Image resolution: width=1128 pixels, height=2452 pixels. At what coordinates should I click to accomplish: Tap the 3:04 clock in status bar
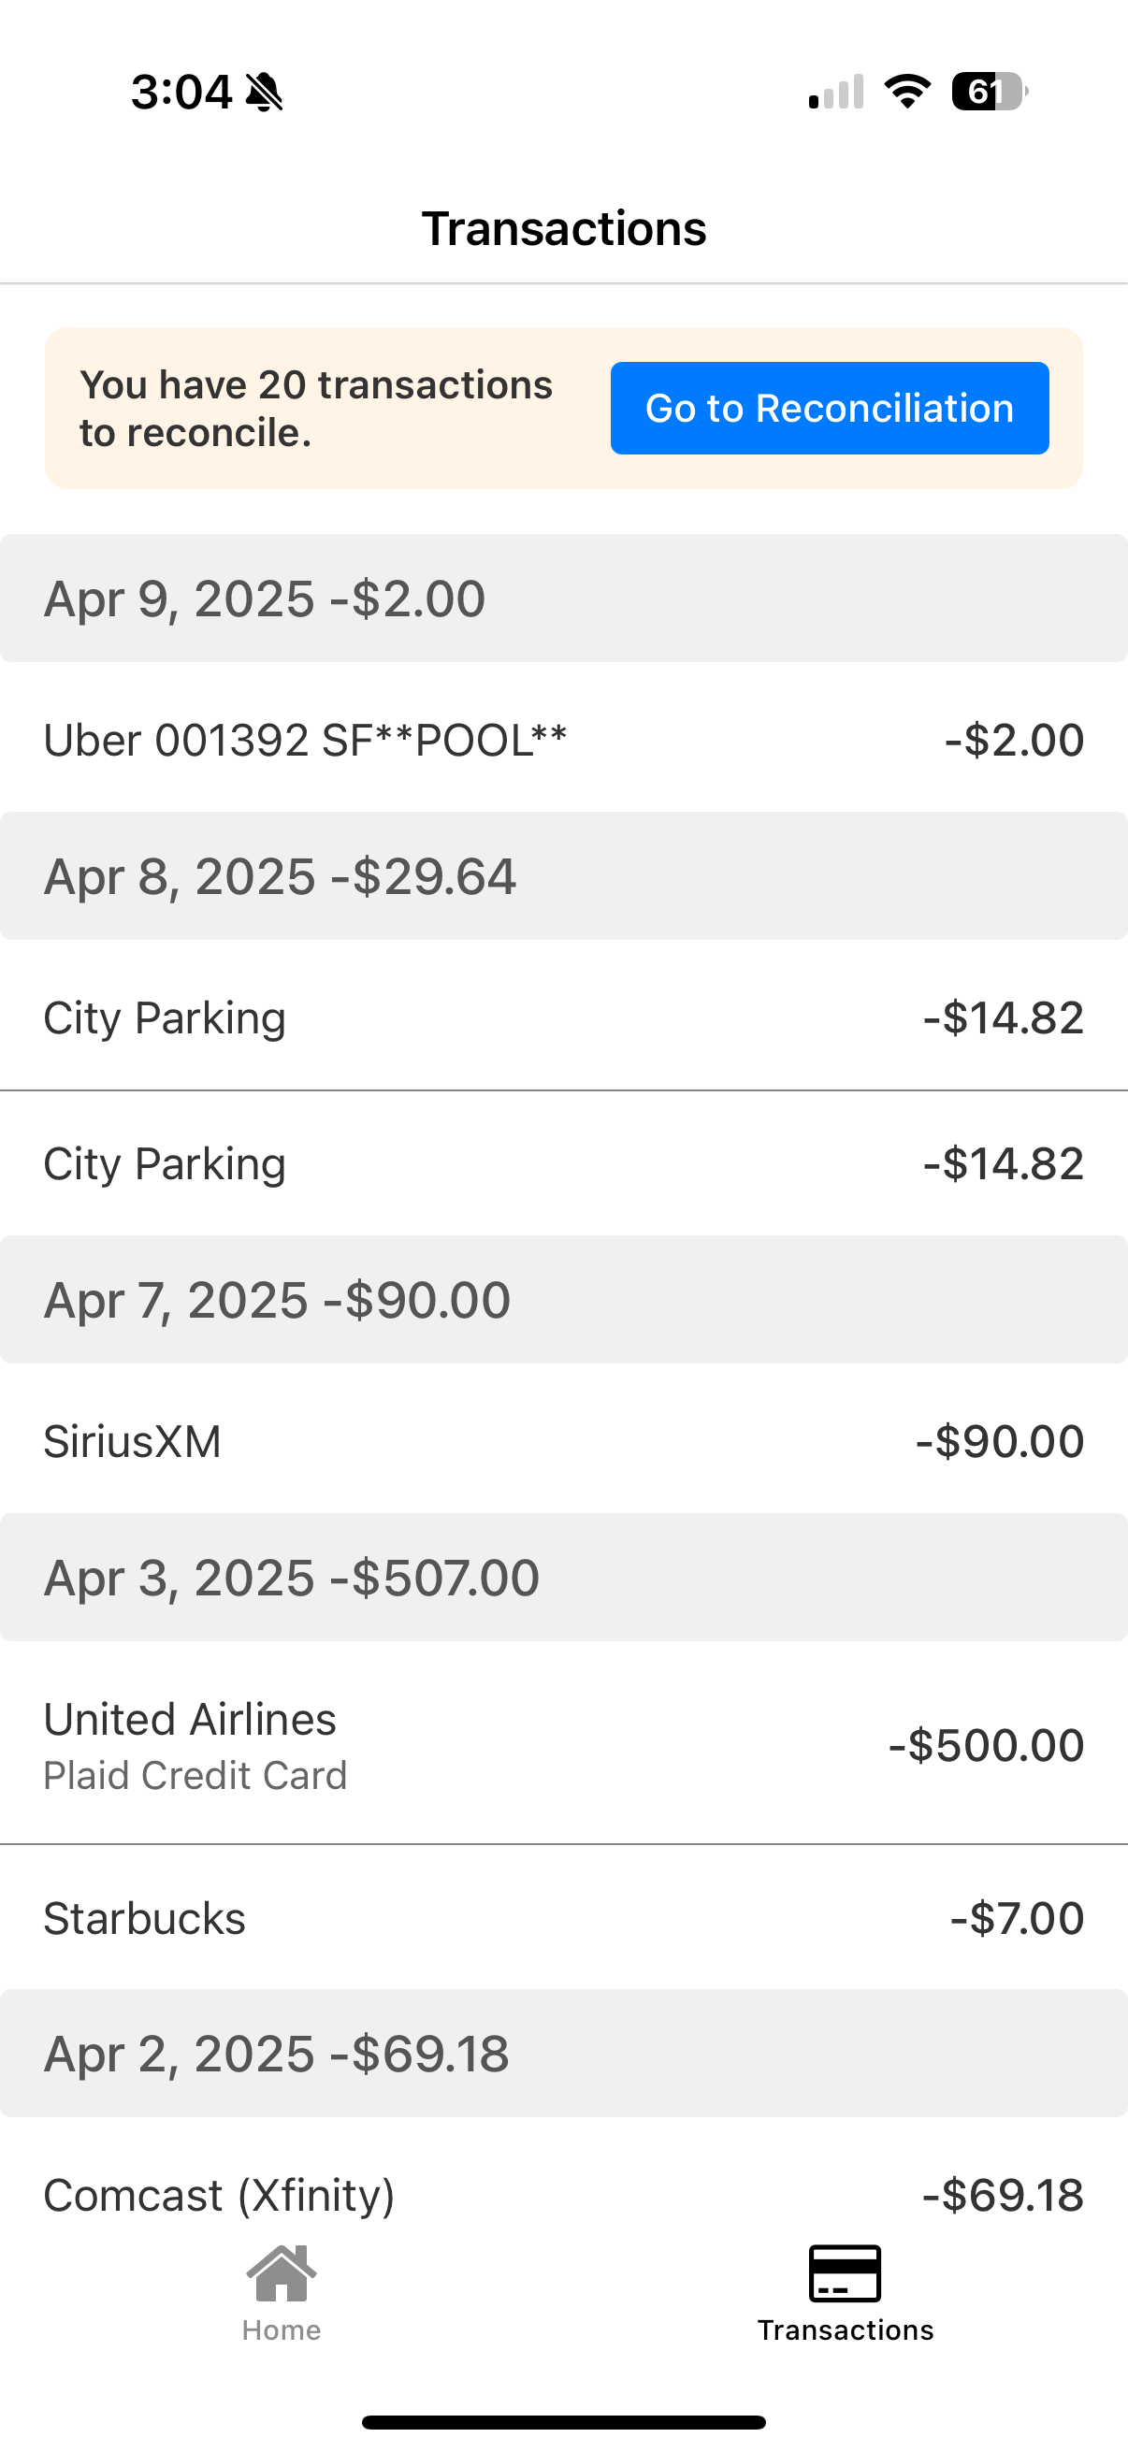tap(181, 93)
